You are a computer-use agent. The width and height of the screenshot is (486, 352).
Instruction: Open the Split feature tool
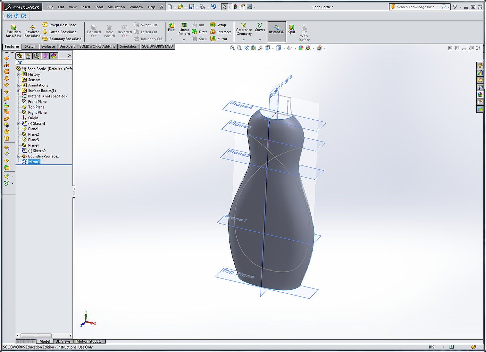(x=292, y=29)
